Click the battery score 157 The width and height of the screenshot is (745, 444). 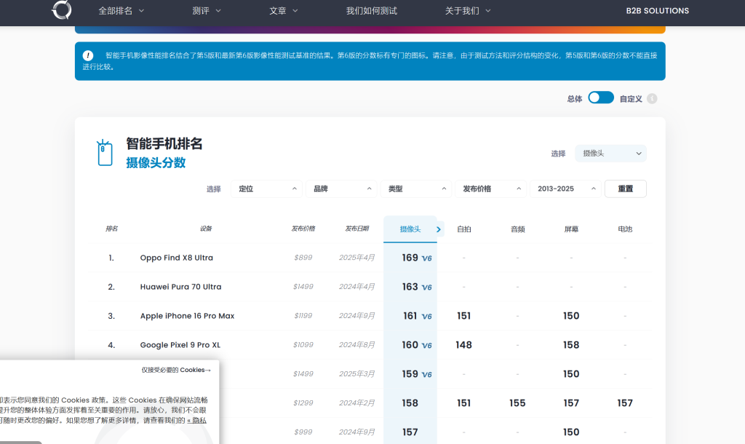pyautogui.click(x=625, y=403)
